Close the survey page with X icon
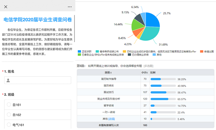This screenshot has height=130, width=216. tap(6, 6)
